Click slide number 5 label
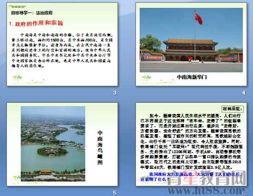 point(115,193)
